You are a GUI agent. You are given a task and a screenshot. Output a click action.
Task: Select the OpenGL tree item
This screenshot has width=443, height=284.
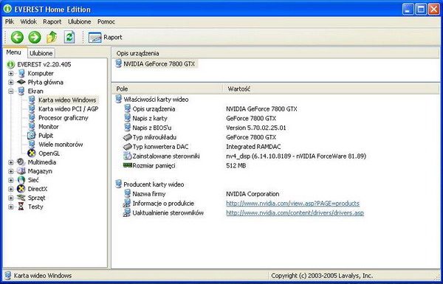pos(49,153)
